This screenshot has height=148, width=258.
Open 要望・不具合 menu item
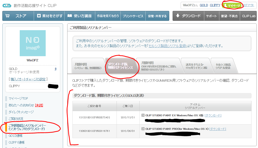[x=229, y=16]
